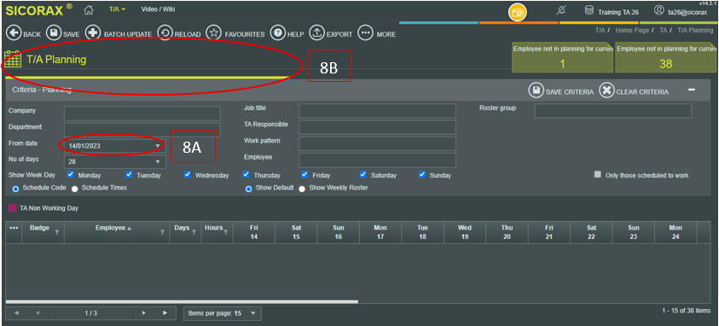Add to FAVOURITES star icon
719x326 pixels.
click(214, 33)
